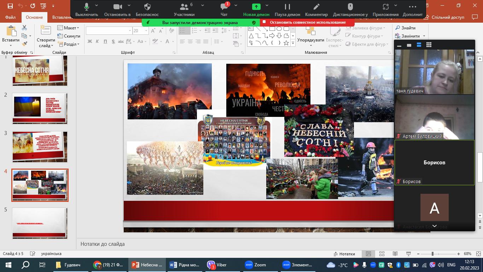Open the Section (Розділ) dropdown
Screen dimensions: 483x272
(68, 44)
